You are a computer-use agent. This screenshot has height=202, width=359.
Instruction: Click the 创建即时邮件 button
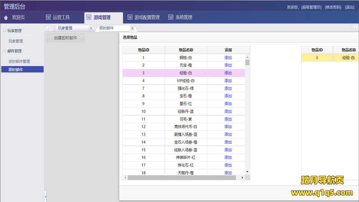point(65,38)
